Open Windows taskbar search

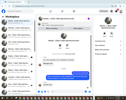[x=7, y=98]
